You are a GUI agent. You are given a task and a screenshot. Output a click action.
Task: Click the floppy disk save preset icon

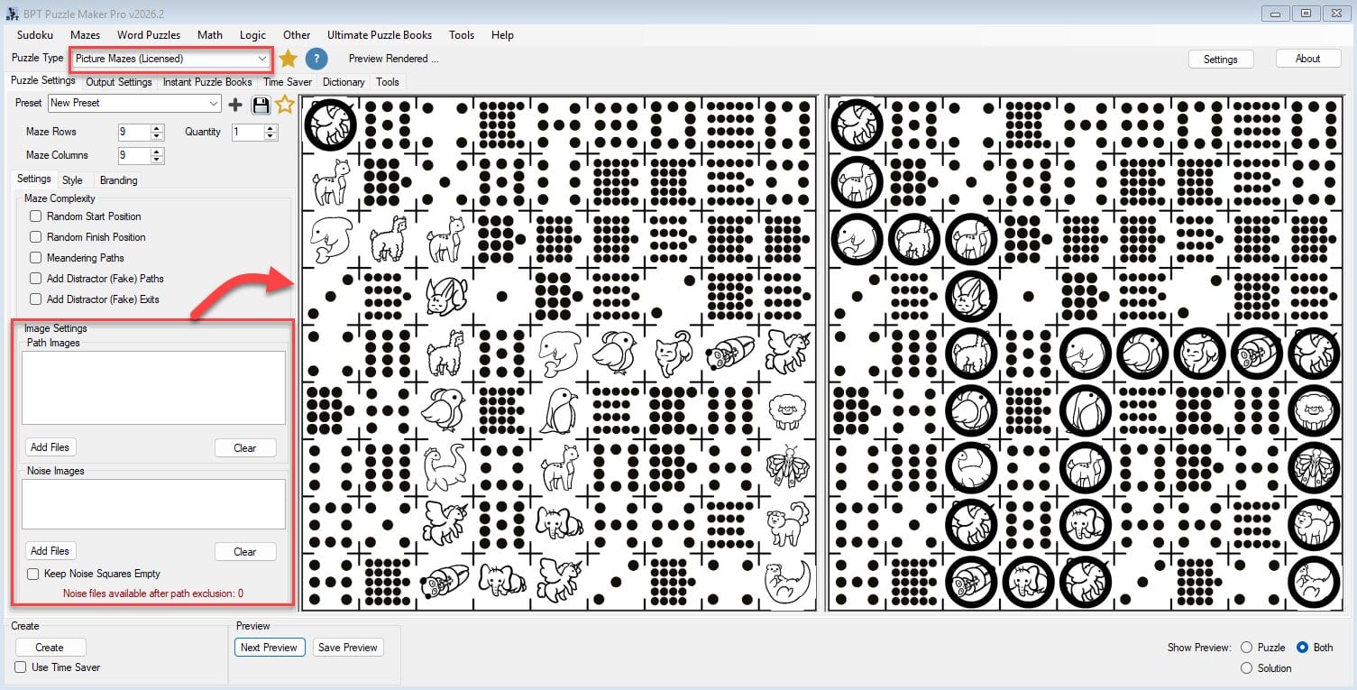(261, 105)
